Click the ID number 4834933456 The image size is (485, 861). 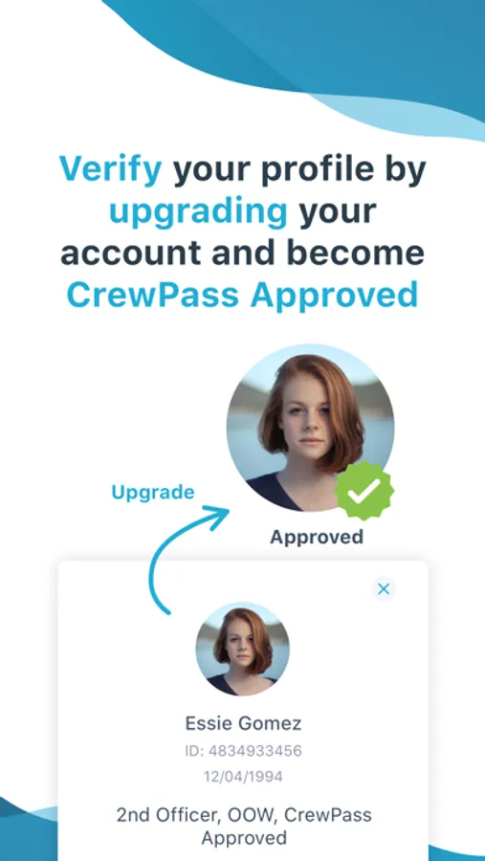click(243, 750)
